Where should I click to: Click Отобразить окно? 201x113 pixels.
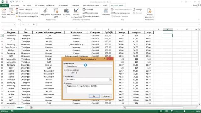tap(91, 16)
